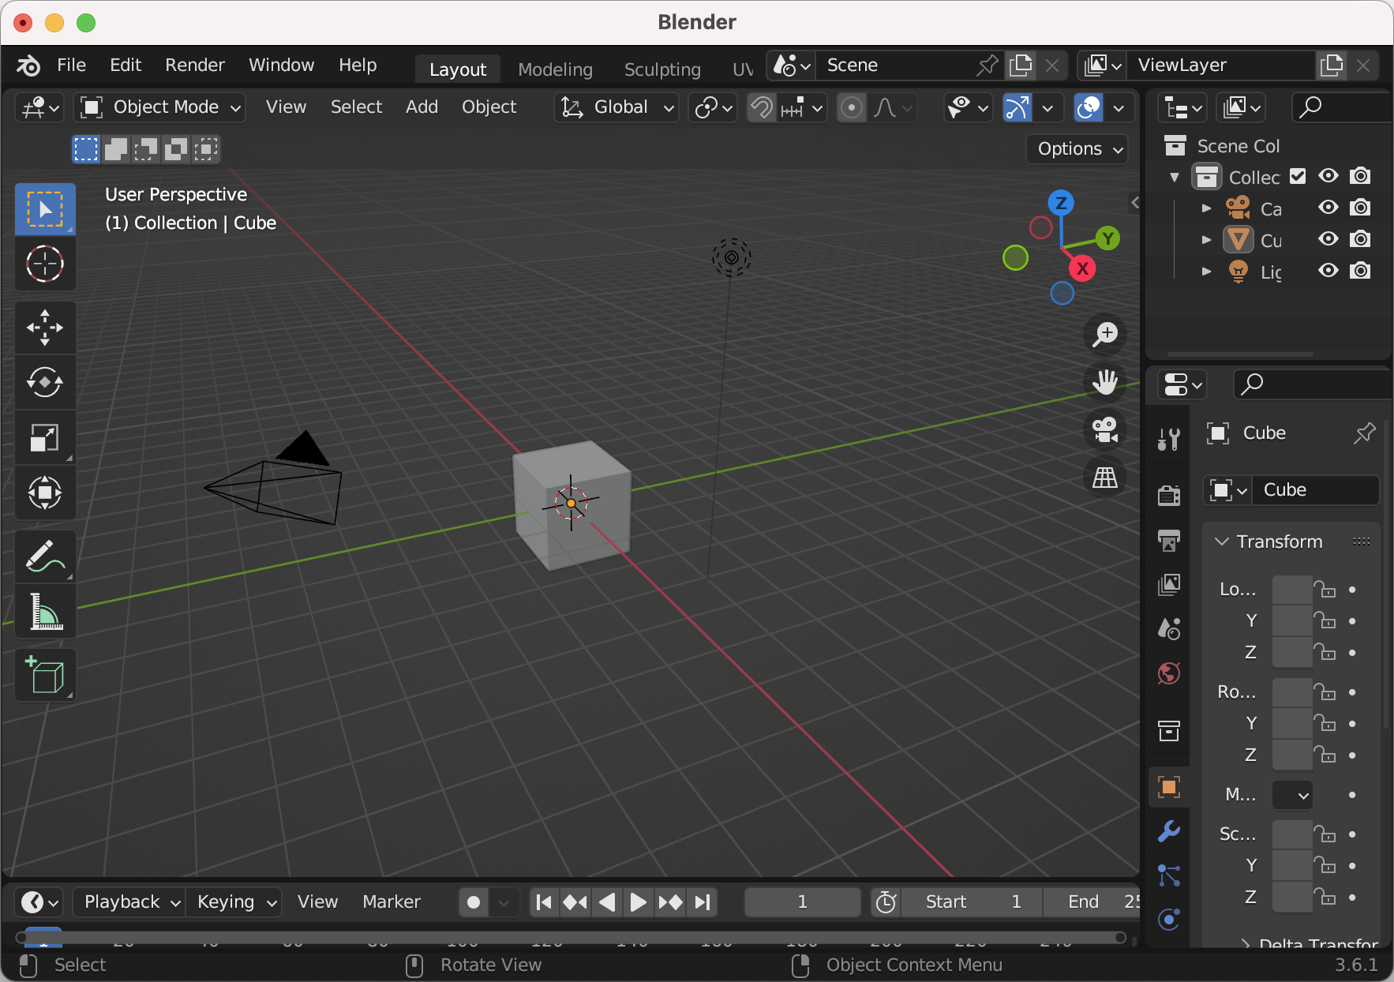Click Start frame field

pyautogui.click(x=972, y=902)
